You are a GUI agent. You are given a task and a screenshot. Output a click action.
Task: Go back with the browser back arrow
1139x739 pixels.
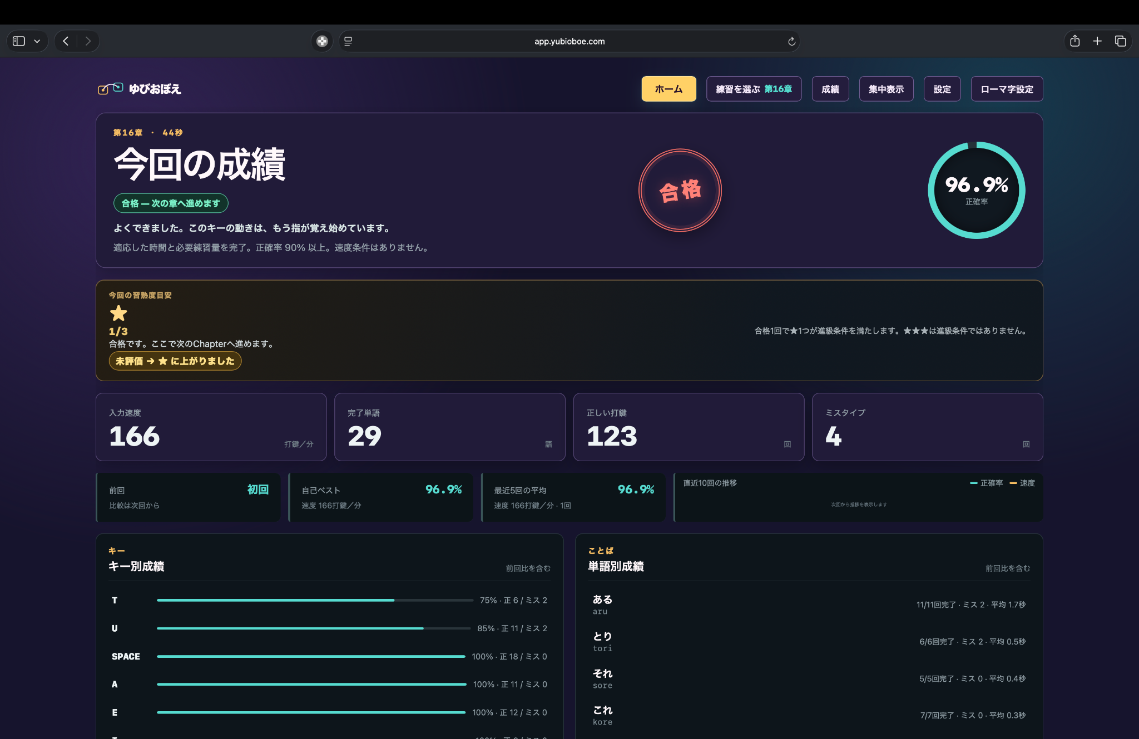pyautogui.click(x=66, y=41)
